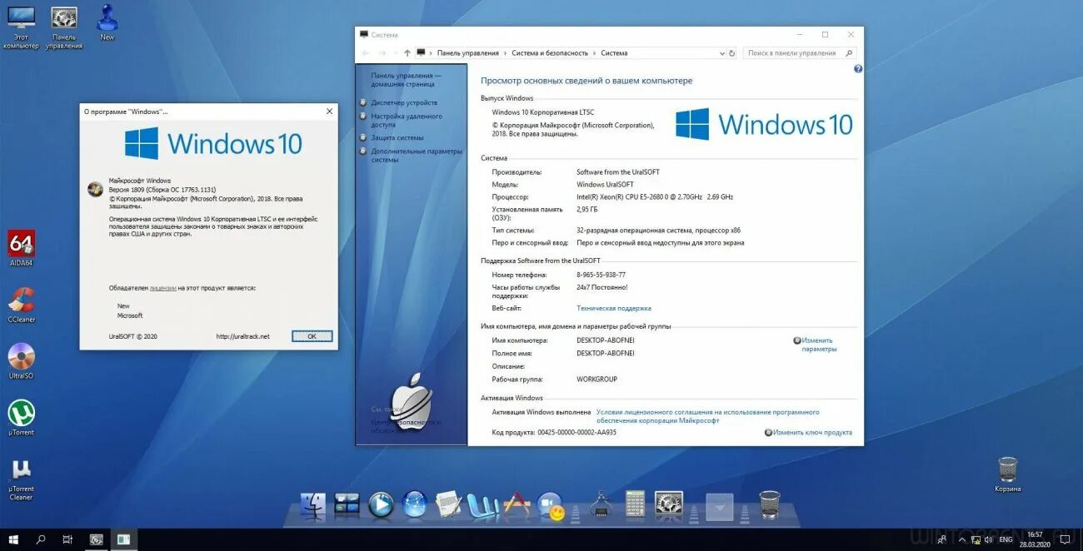This screenshot has width=1083, height=551.
Task: Open the blue help question mark icon
Action: point(858,69)
